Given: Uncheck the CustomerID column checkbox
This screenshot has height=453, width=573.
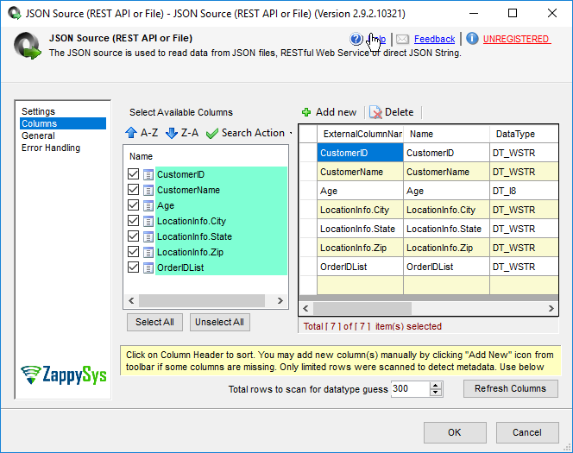Looking at the screenshot, I should pos(134,174).
